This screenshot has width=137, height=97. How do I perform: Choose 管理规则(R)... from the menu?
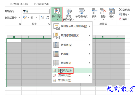click(x=72, y=80)
